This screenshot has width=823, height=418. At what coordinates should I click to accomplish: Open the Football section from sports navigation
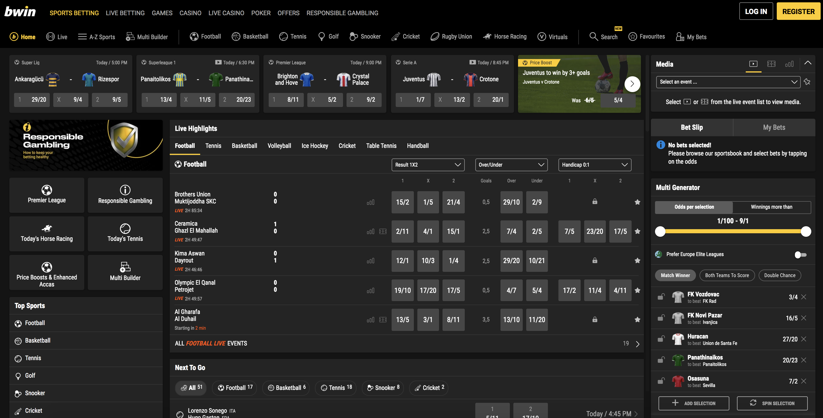click(x=205, y=36)
